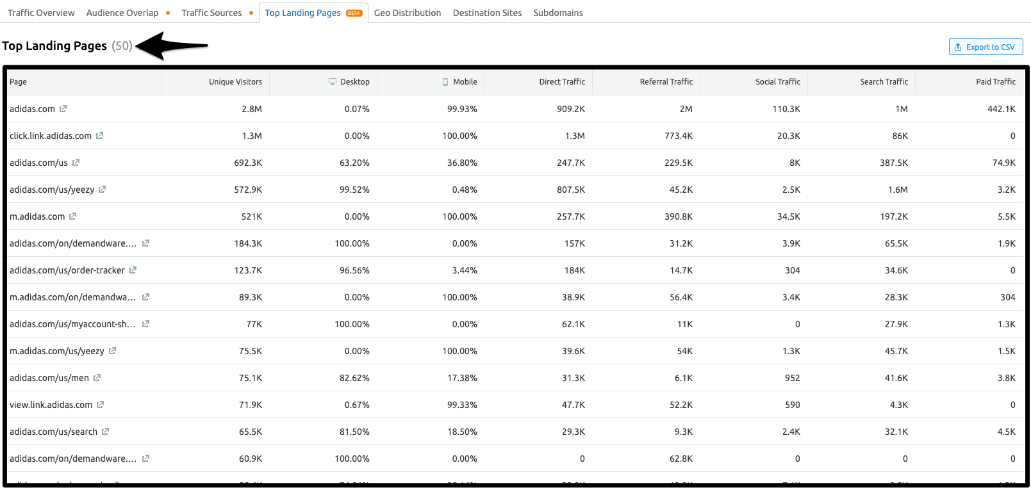1031x488 pixels.
Task: Click the 1.6M search traffic value
Action: pos(898,190)
